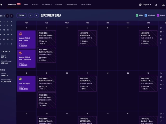Open Muckers September event on September 4
Screen dimensions: 166x124
point(87,38)
